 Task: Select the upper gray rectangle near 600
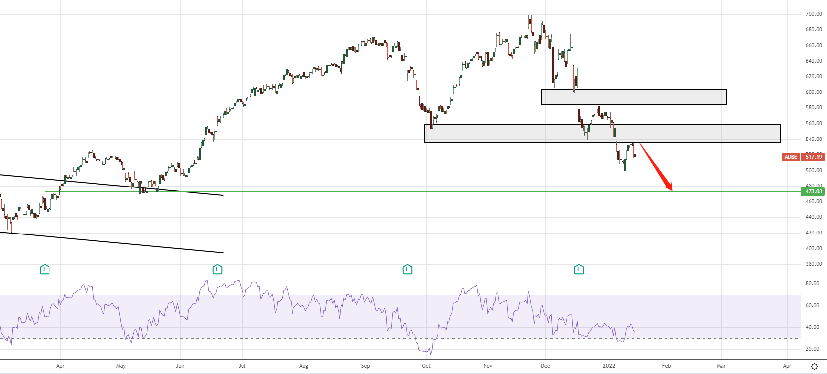point(633,97)
